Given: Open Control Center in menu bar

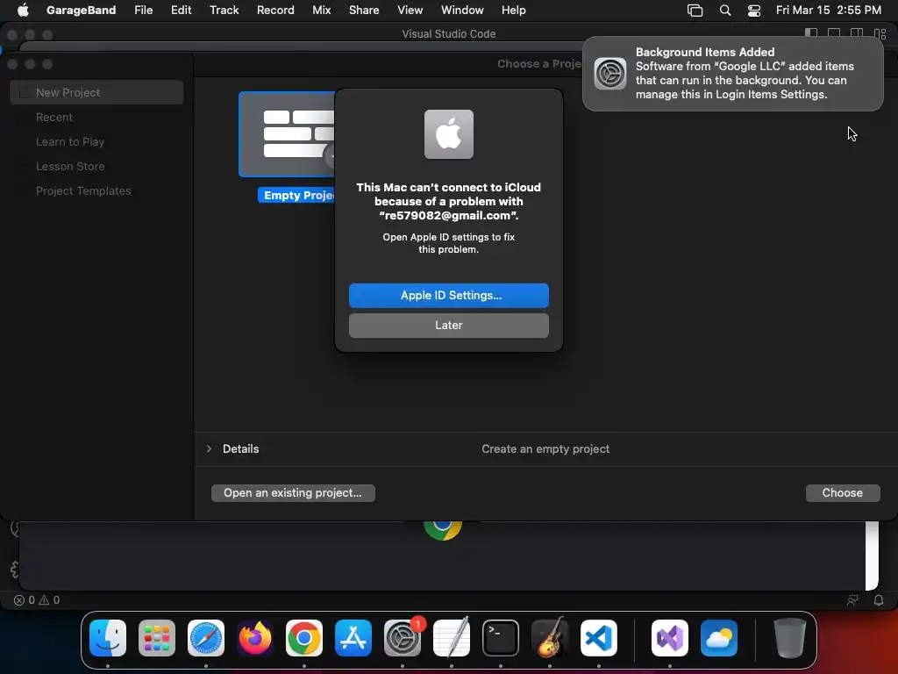Looking at the screenshot, I should pyautogui.click(x=754, y=11).
